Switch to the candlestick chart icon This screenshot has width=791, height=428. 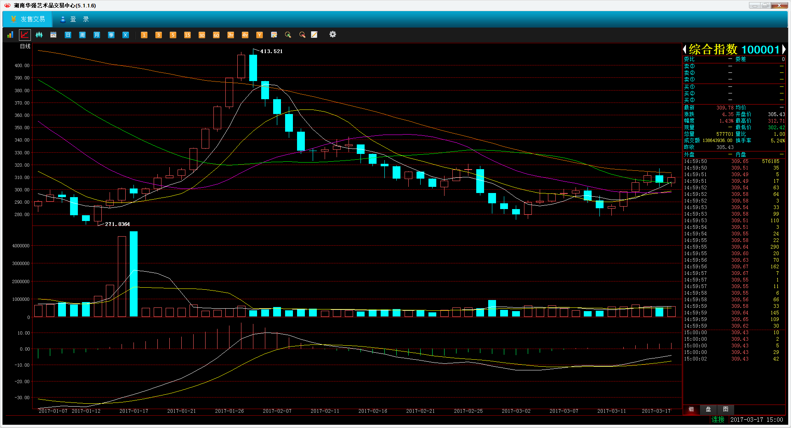39,35
